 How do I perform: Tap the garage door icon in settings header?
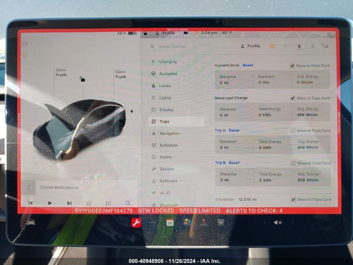(x=286, y=46)
